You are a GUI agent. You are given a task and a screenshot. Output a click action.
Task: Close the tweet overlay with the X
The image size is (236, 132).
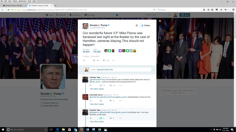(x=160, y=21)
